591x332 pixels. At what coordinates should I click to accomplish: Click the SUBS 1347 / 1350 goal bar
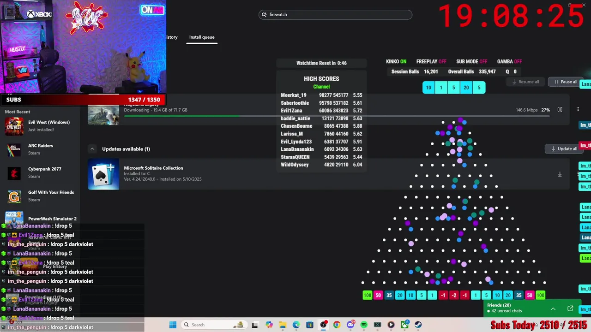click(83, 100)
